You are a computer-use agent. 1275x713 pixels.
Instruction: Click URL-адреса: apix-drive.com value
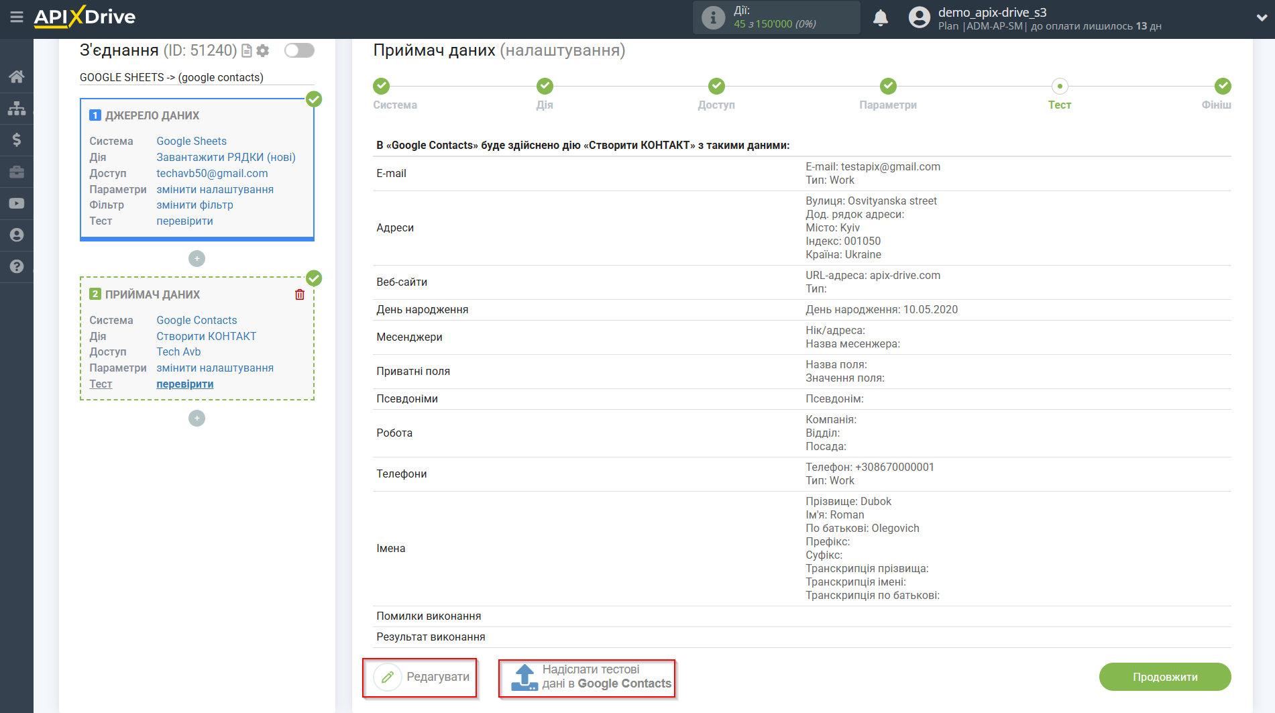coord(873,275)
